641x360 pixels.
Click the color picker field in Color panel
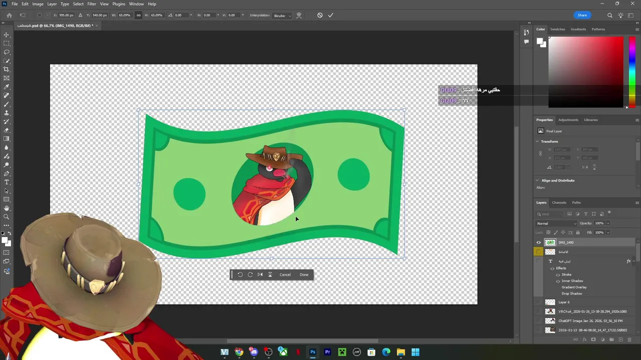tap(586, 72)
